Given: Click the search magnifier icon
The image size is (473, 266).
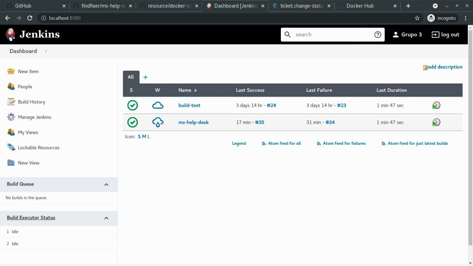Looking at the screenshot, I should pos(288,34).
